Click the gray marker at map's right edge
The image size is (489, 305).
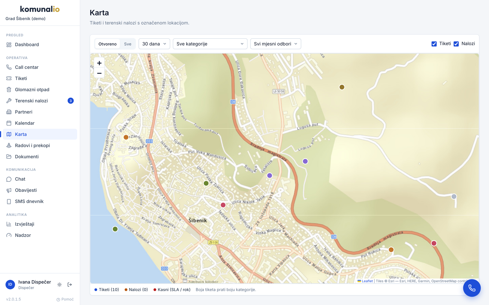pos(454,196)
